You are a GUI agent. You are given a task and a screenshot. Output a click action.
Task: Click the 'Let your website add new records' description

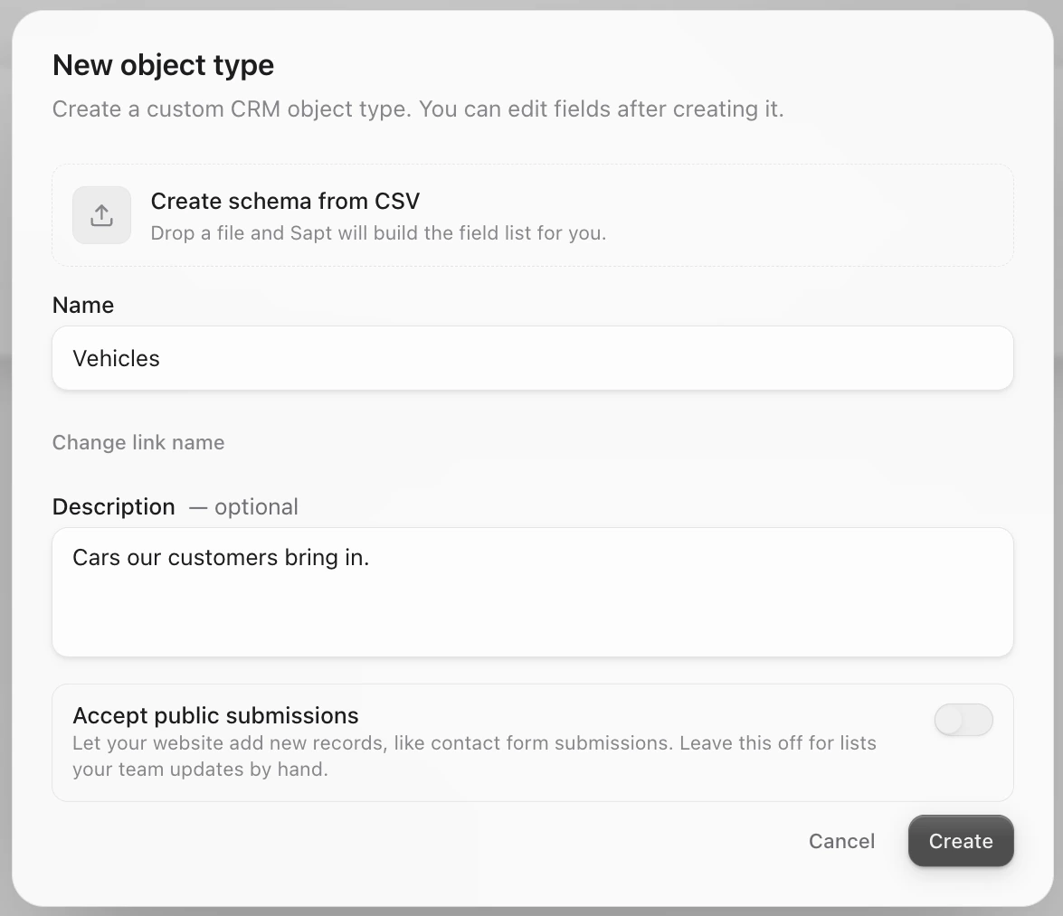475,756
